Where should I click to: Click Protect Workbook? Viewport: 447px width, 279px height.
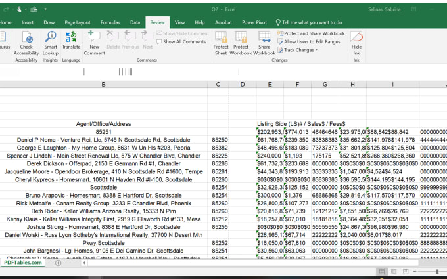tap(241, 43)
